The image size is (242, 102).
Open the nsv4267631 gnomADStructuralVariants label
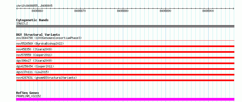(46, 78)
